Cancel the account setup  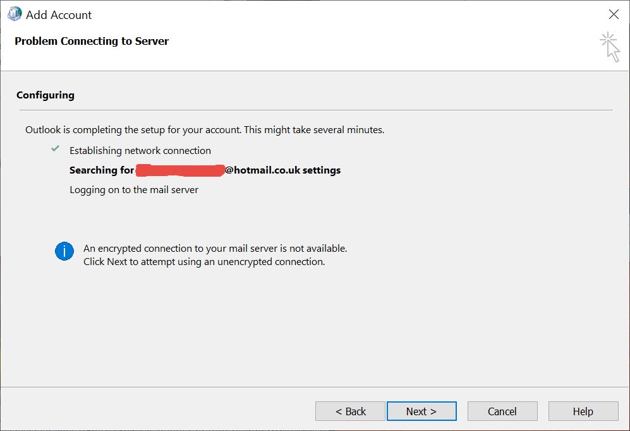[502, 411]
